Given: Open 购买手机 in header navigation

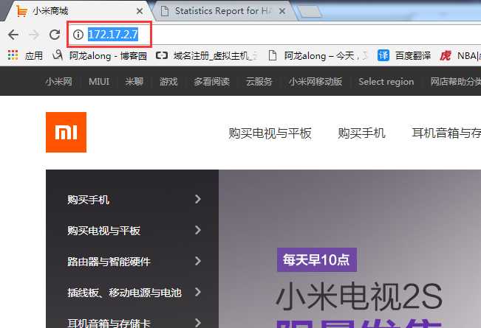Looking at the screenshot, I should tap(361, 133).
